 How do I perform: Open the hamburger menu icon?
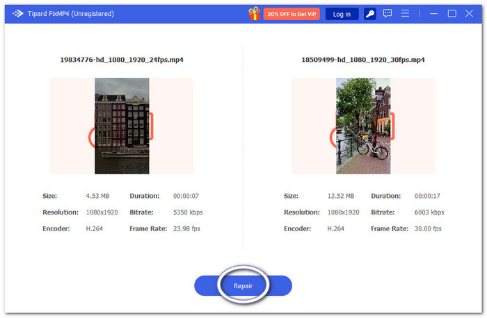405,13
